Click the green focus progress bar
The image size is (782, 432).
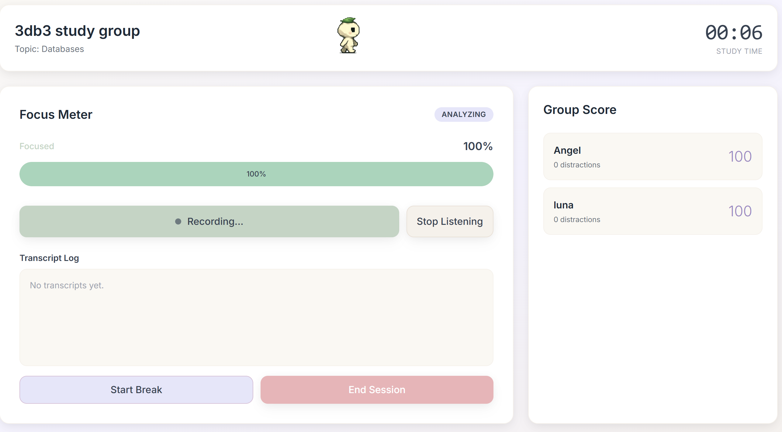click(256, 174)
